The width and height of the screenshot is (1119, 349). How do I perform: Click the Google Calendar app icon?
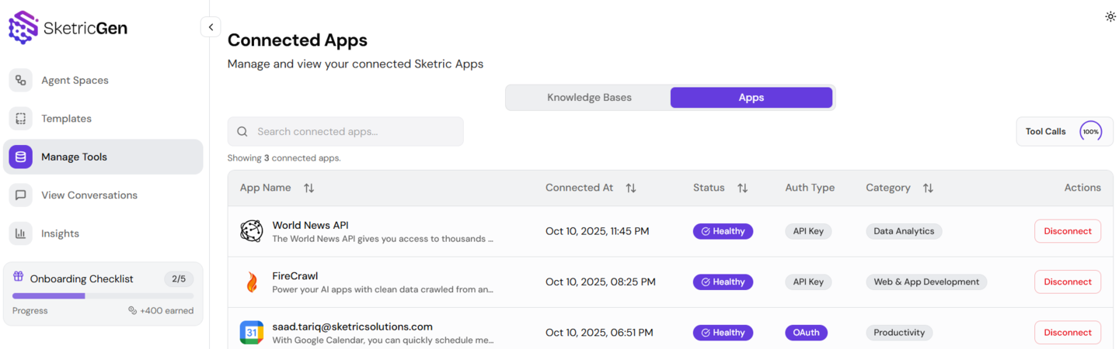coord(252,333)
